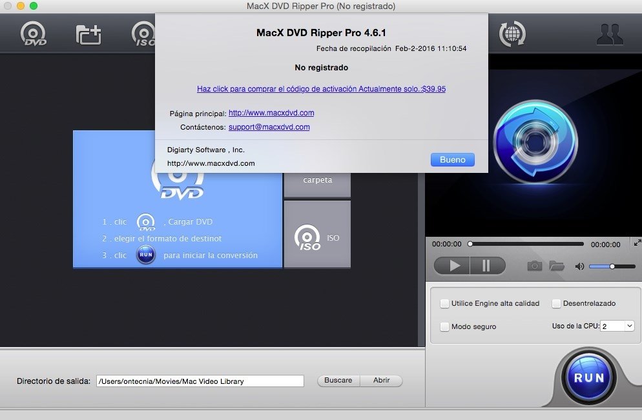
Task: Enable the Modo seguro checkbox
Action: tap(444, 326)
